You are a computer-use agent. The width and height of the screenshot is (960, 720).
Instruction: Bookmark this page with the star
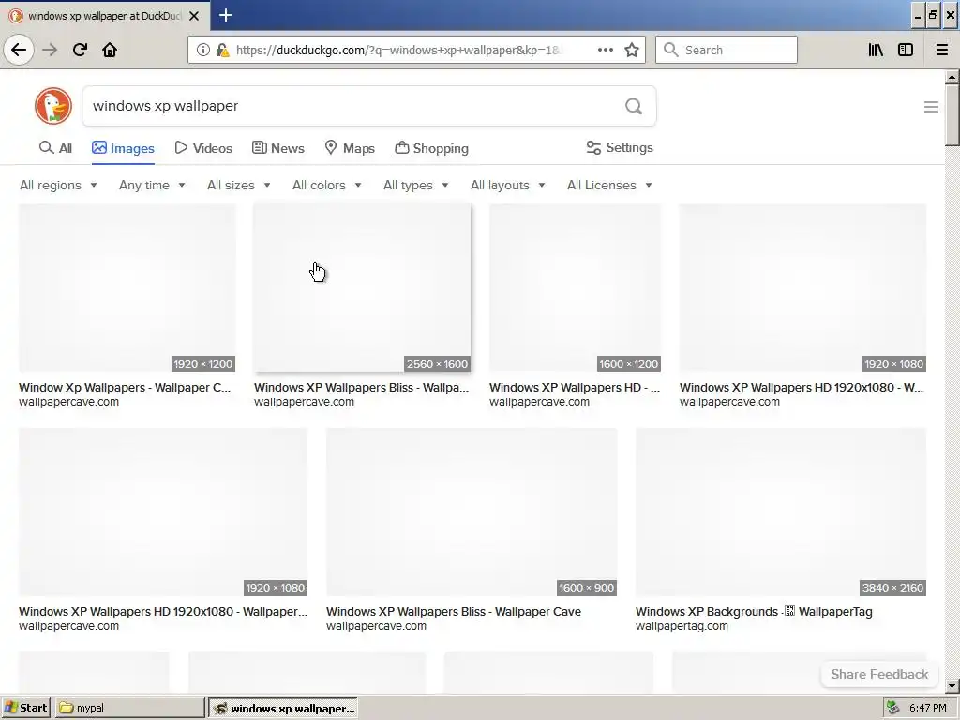pos(632,50)
